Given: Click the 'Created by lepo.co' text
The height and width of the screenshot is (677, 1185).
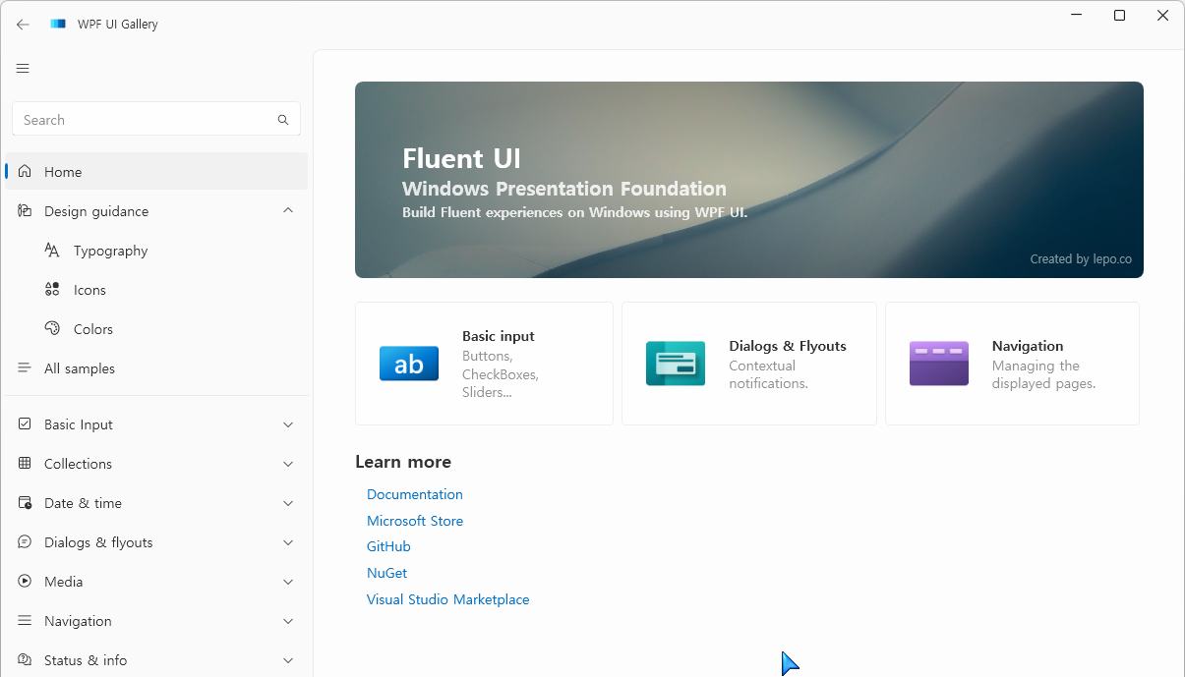Looking at the screenshot, I should click(1081, 259).
